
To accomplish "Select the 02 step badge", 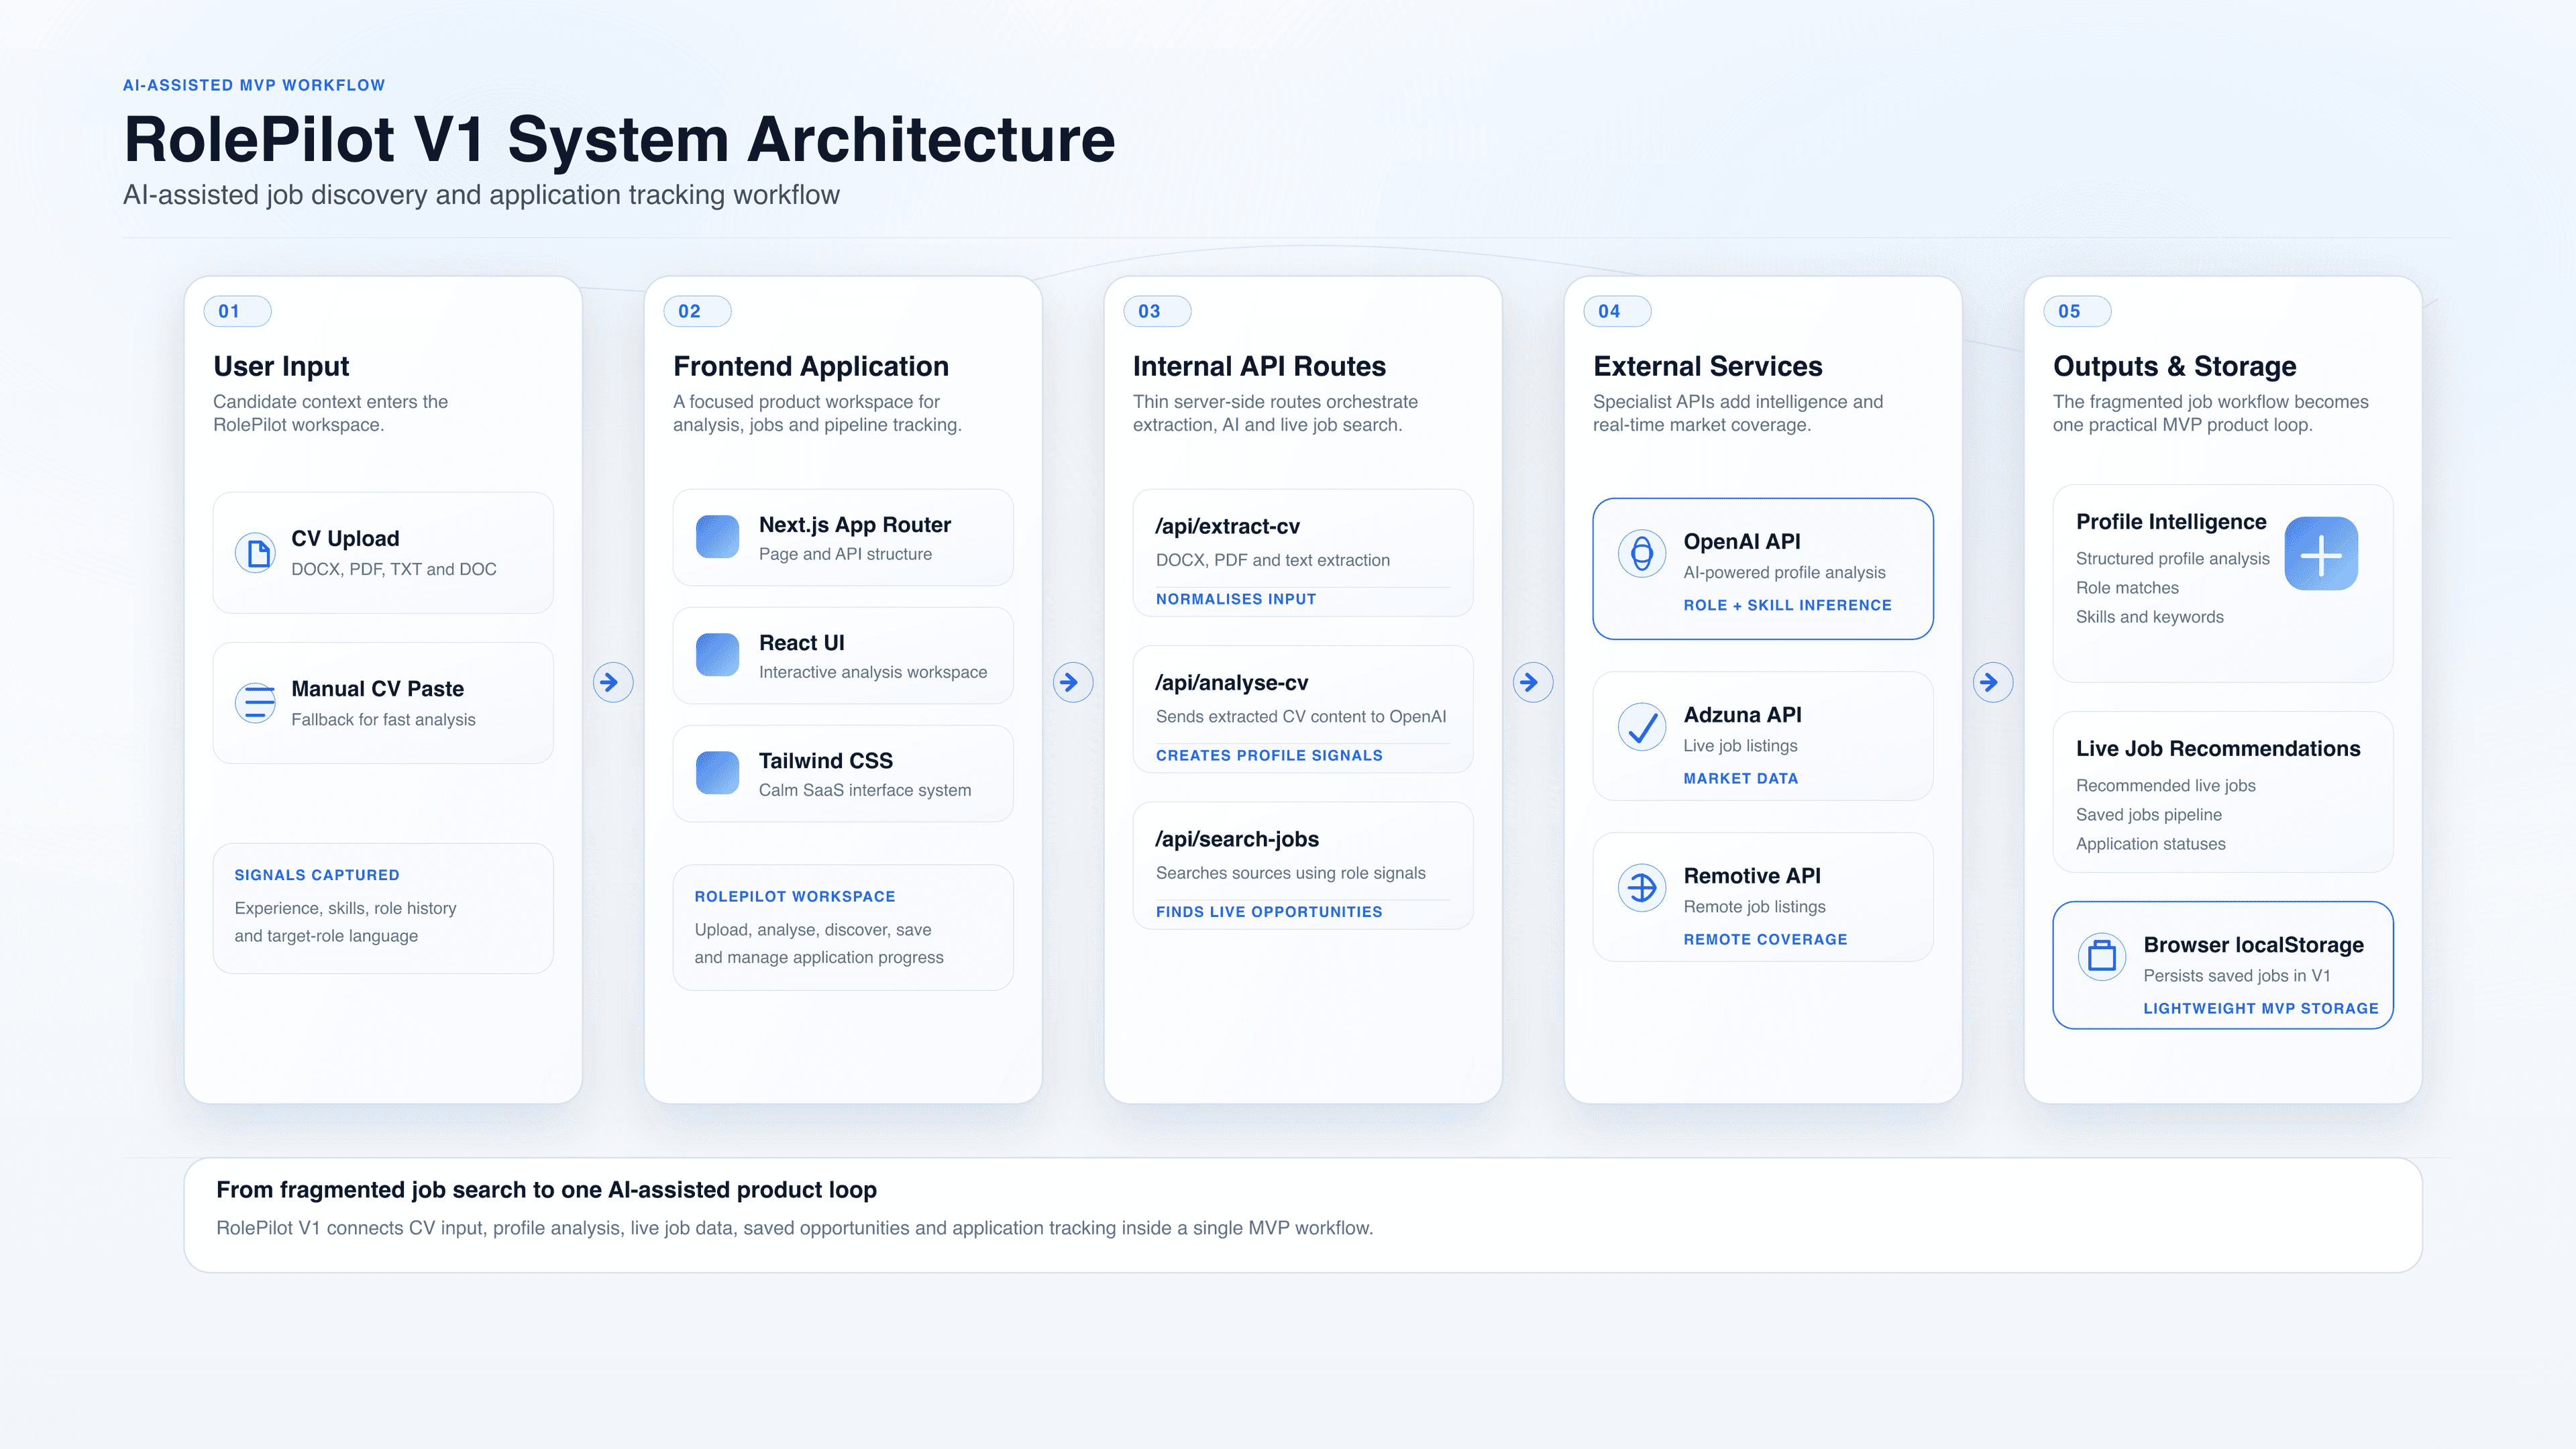I will point(697,311).
